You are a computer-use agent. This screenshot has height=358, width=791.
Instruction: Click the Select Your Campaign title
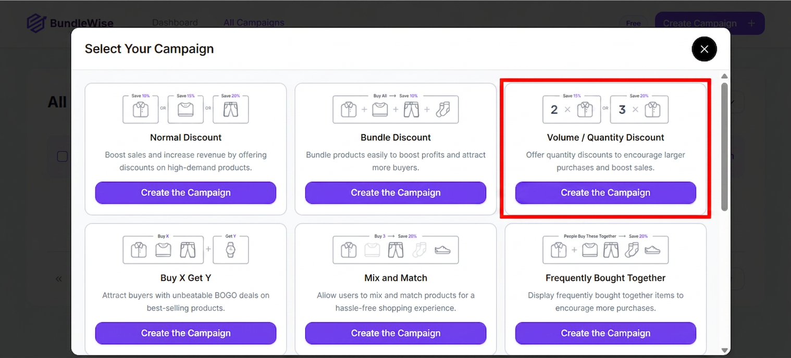pos(149,49)
